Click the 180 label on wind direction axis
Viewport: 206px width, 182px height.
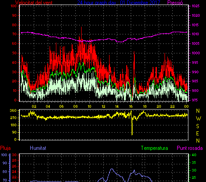13,125
